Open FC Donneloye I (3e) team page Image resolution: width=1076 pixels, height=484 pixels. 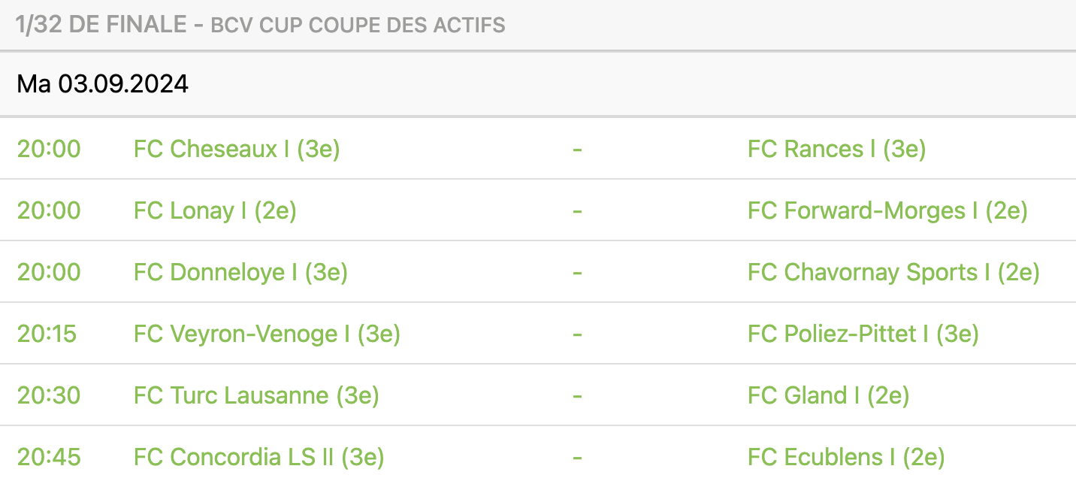240,272
